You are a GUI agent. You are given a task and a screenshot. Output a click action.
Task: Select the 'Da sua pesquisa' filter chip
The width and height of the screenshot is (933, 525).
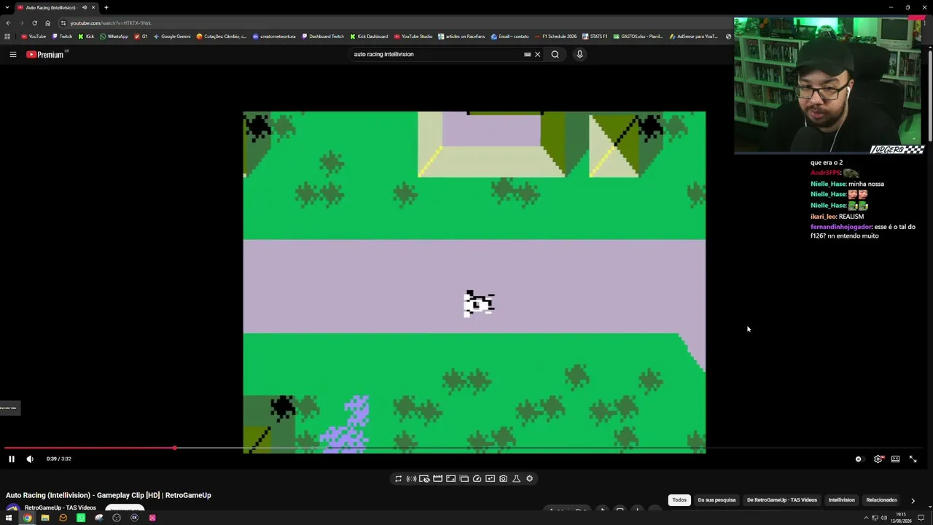pos(717,500)
